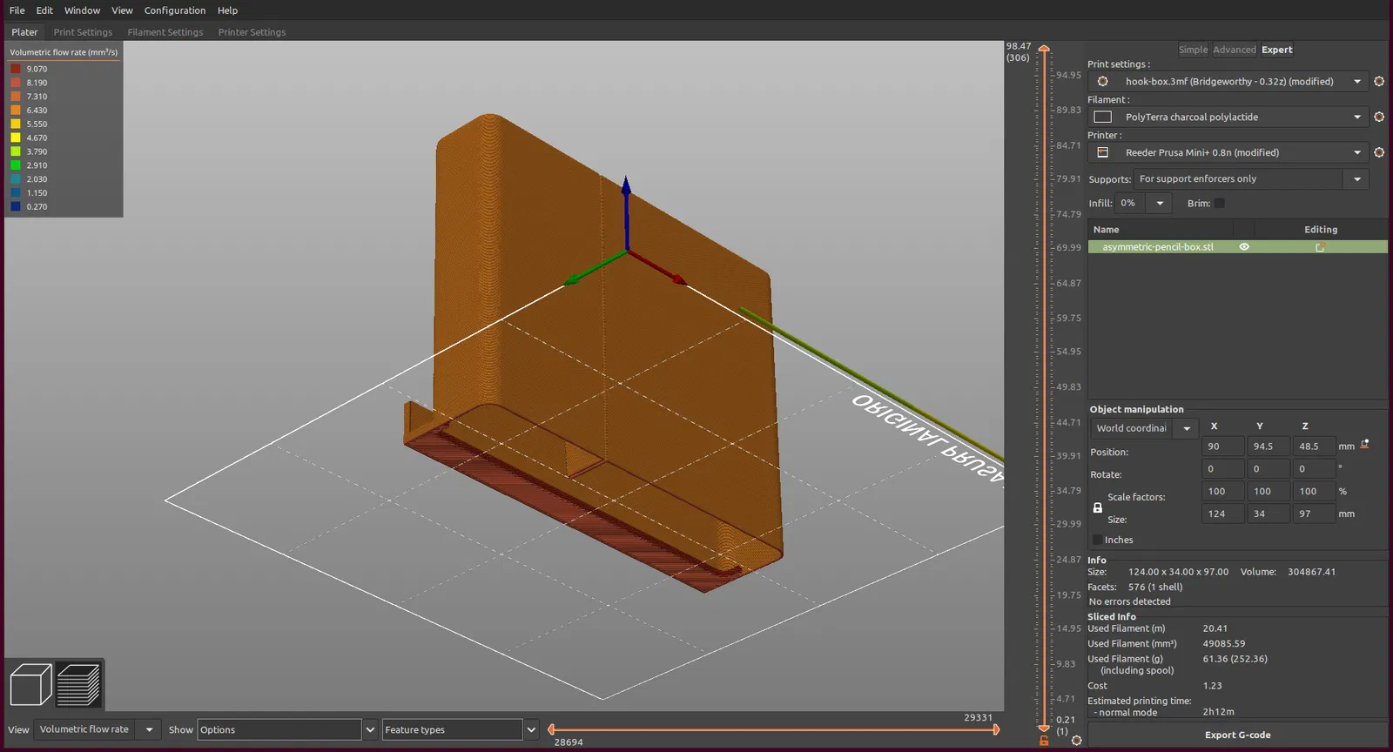This screenshot has width=1393, height=752.
Task: Click the drop-to-bed icon beside Position
Action: tap(1365, 445)
